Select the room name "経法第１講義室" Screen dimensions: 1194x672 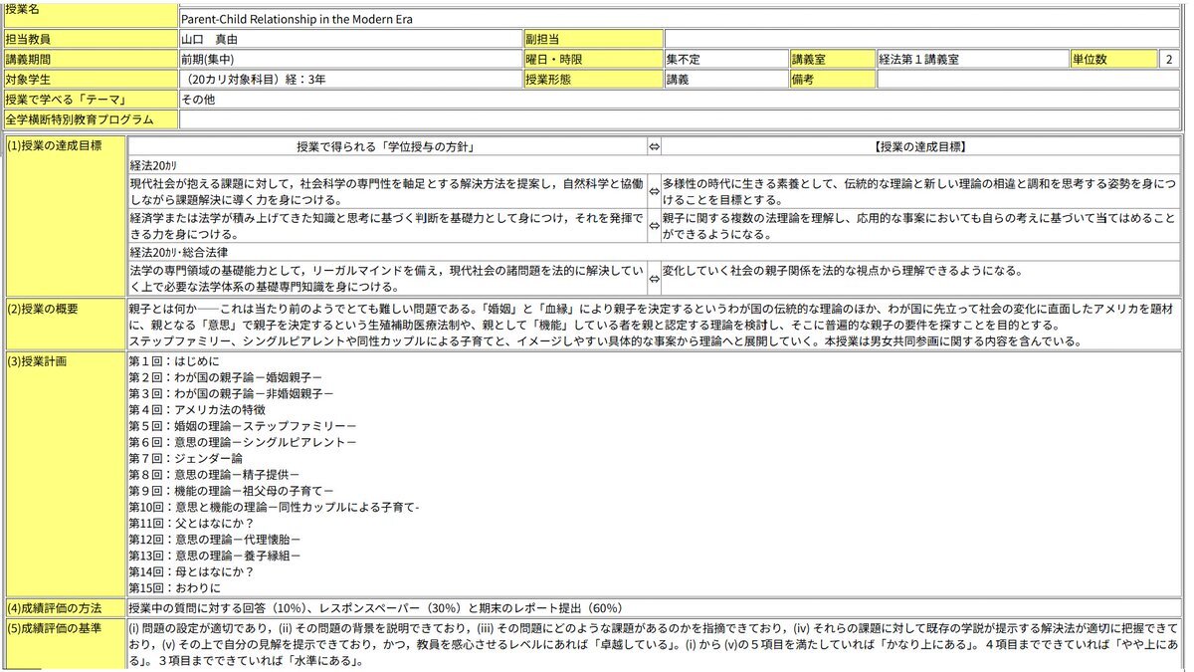919,59
